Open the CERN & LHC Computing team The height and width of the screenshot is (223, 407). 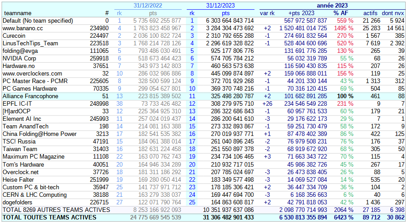[35, 195]
